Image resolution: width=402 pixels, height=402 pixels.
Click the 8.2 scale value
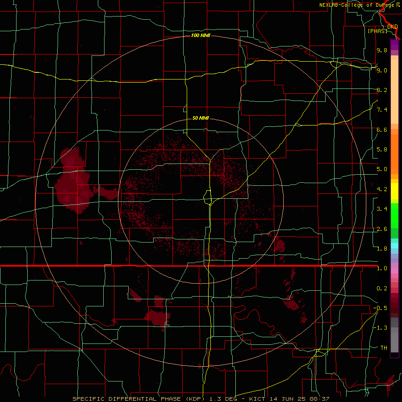point(382,90)
